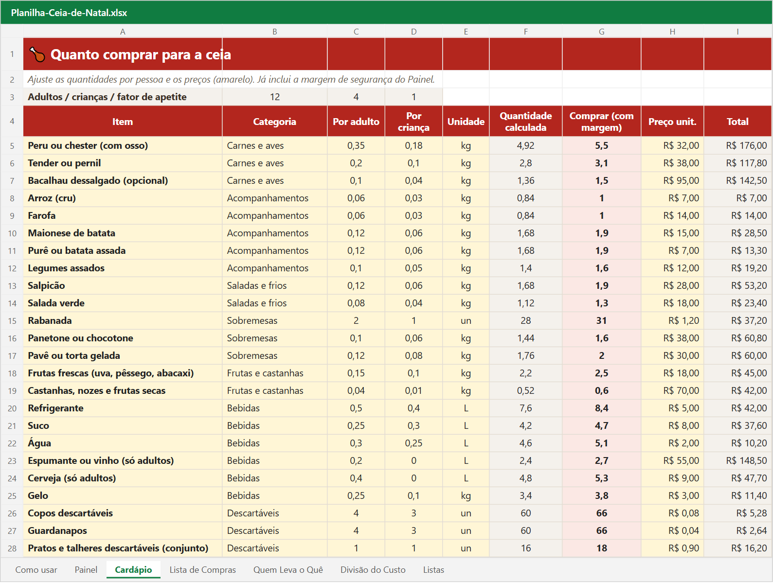Select the R$ 148,50 total cell
The width and height of the screenshot is (773, 583).
click(x=737, y=461)
